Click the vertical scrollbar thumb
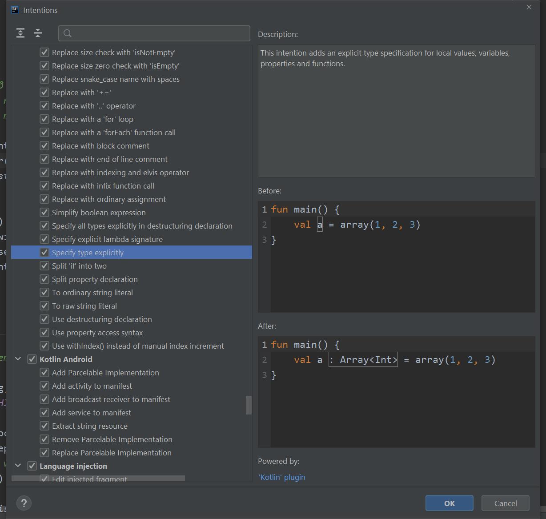 [249, 405]
